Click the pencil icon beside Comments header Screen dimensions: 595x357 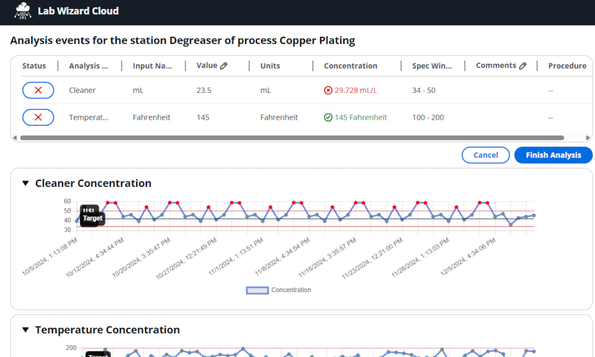point(523,65)
